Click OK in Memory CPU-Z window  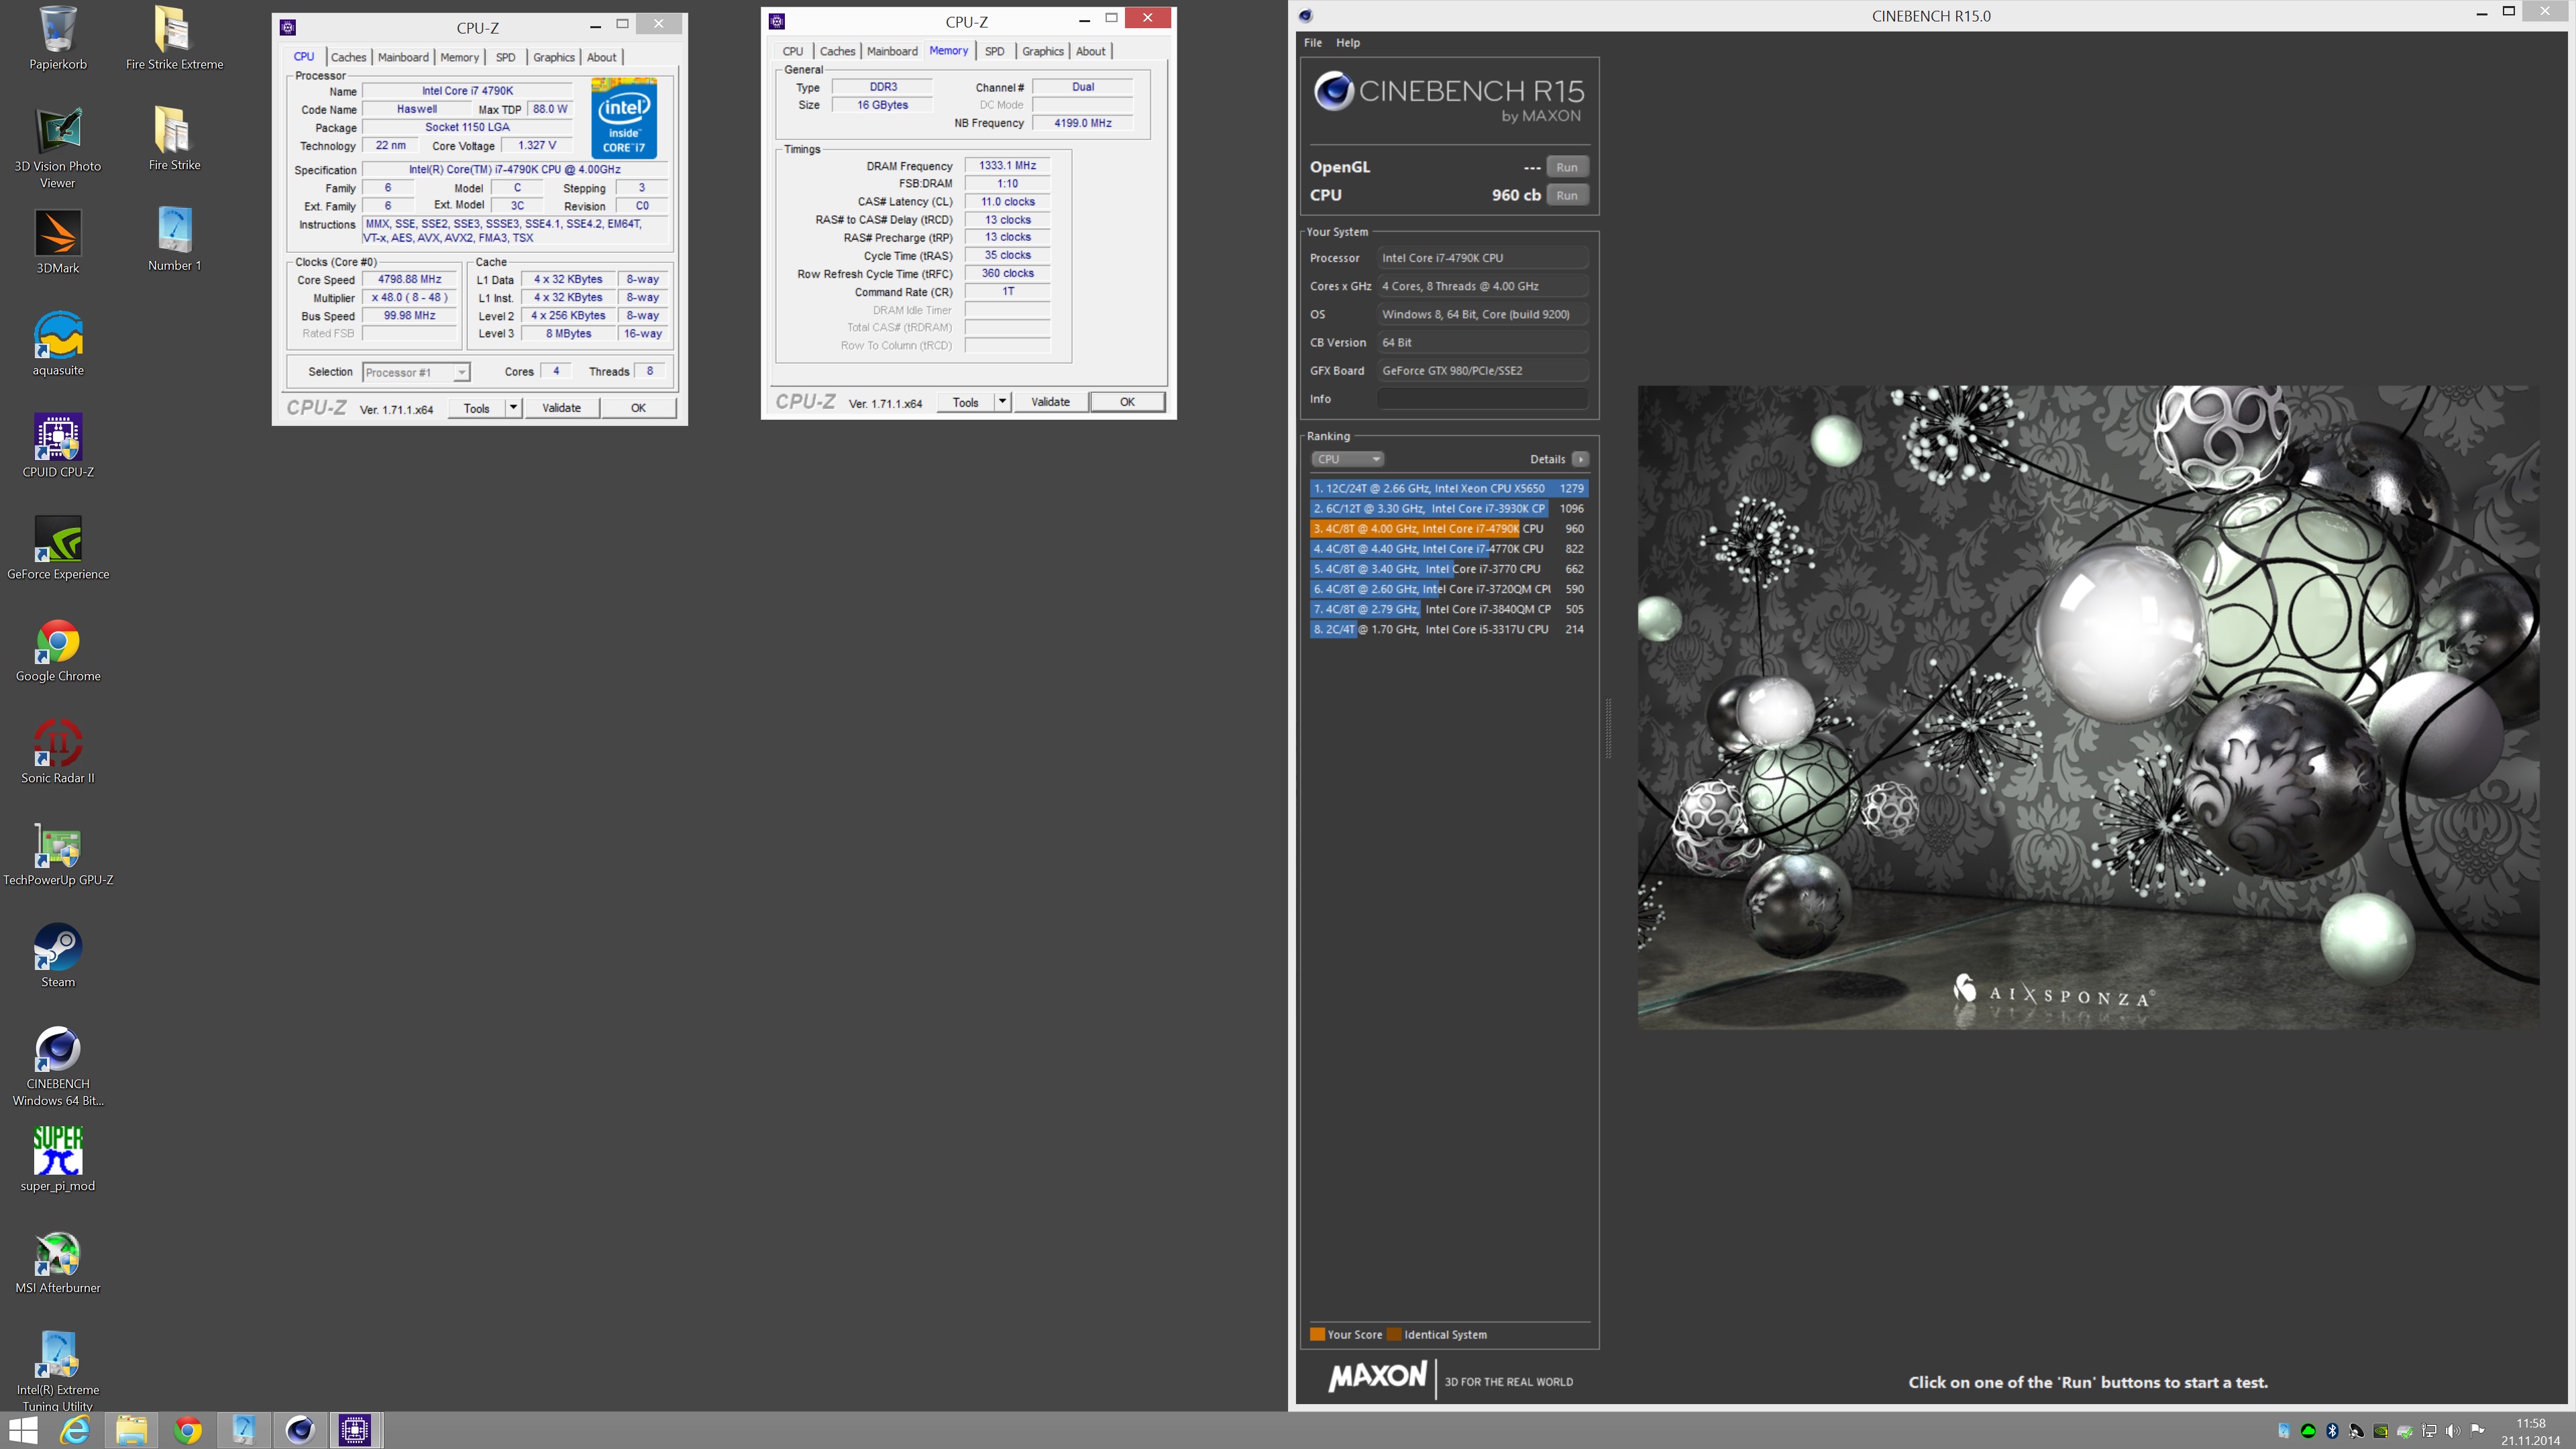point(1127,401)
